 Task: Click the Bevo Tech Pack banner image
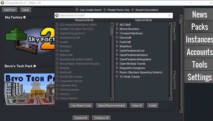(29, 89)
